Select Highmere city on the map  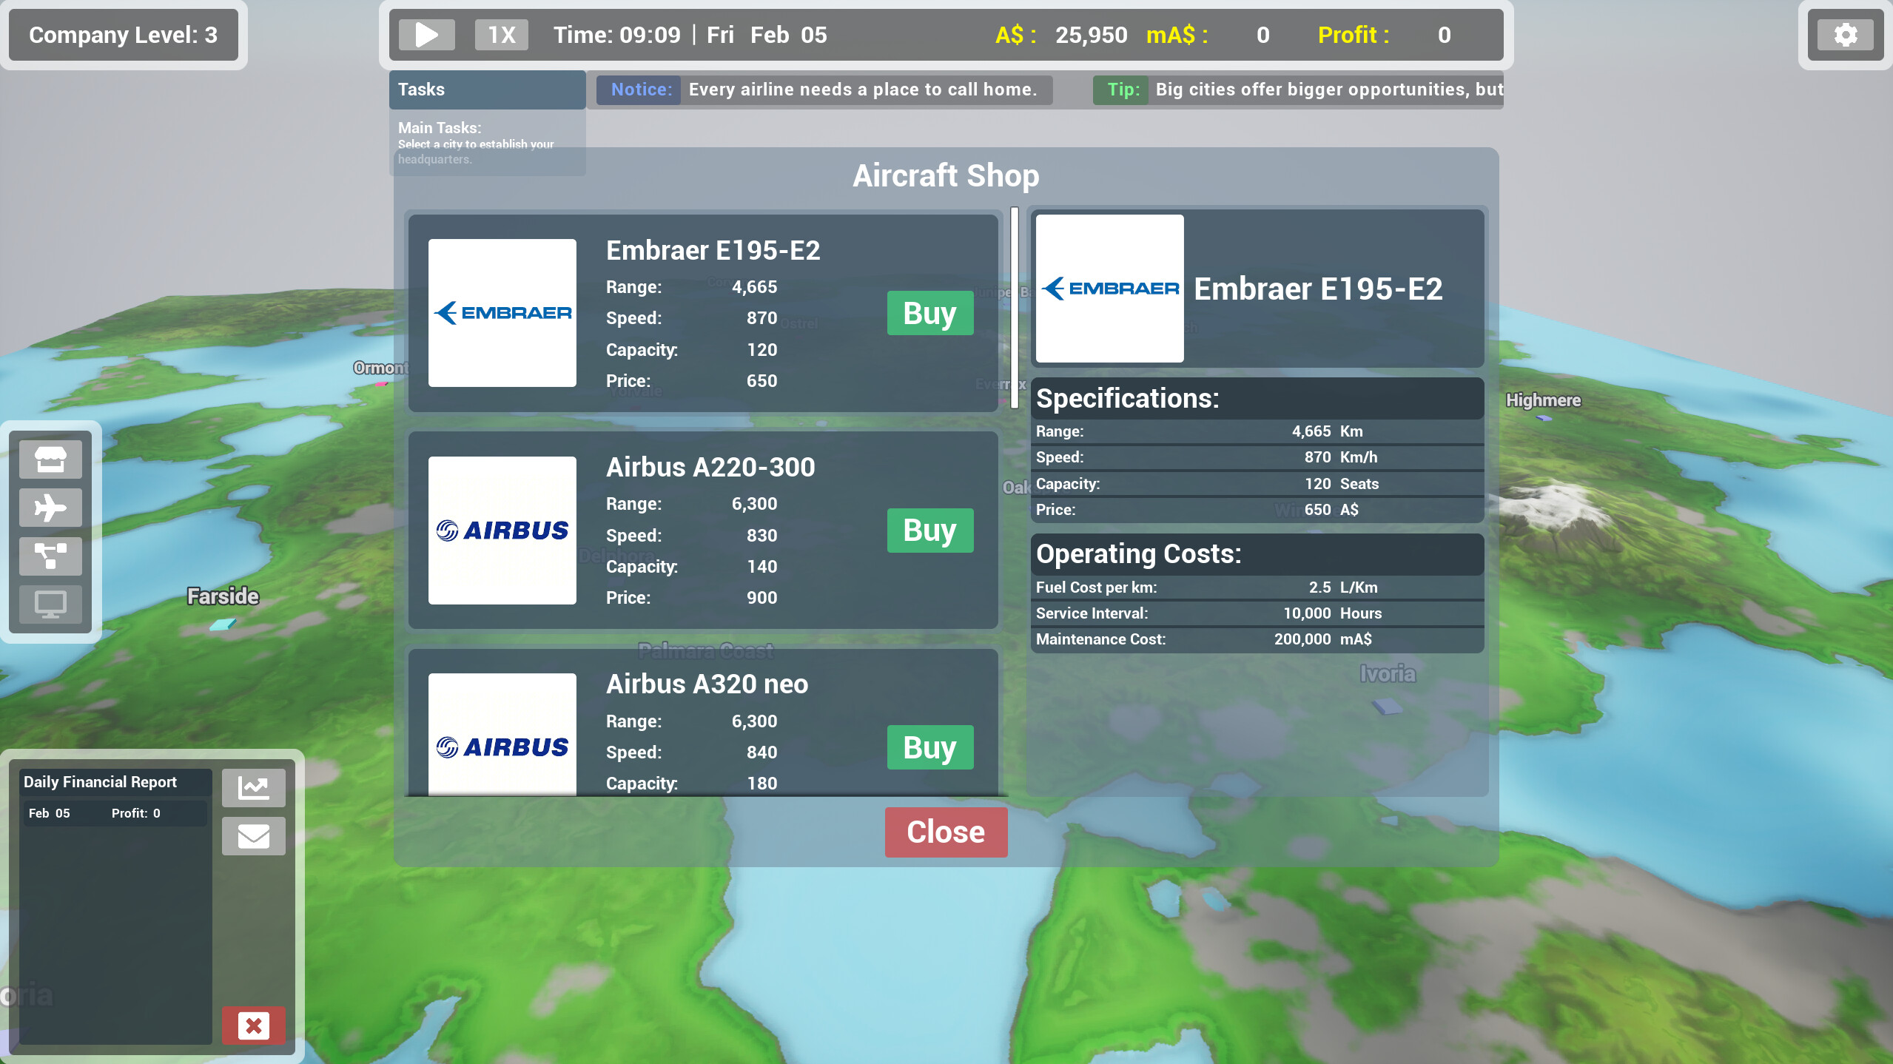tap(1544, 400)
